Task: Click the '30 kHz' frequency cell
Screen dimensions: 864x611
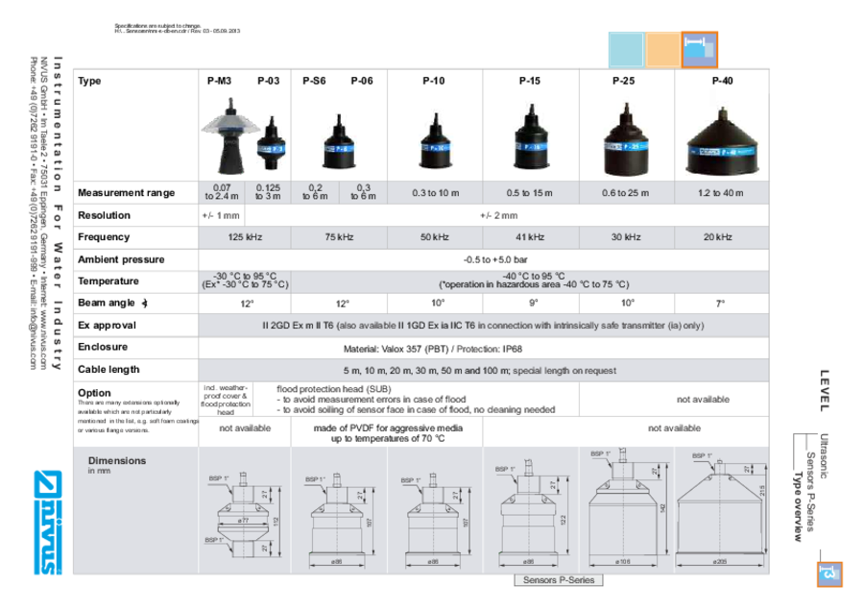Action: [626, 237]
